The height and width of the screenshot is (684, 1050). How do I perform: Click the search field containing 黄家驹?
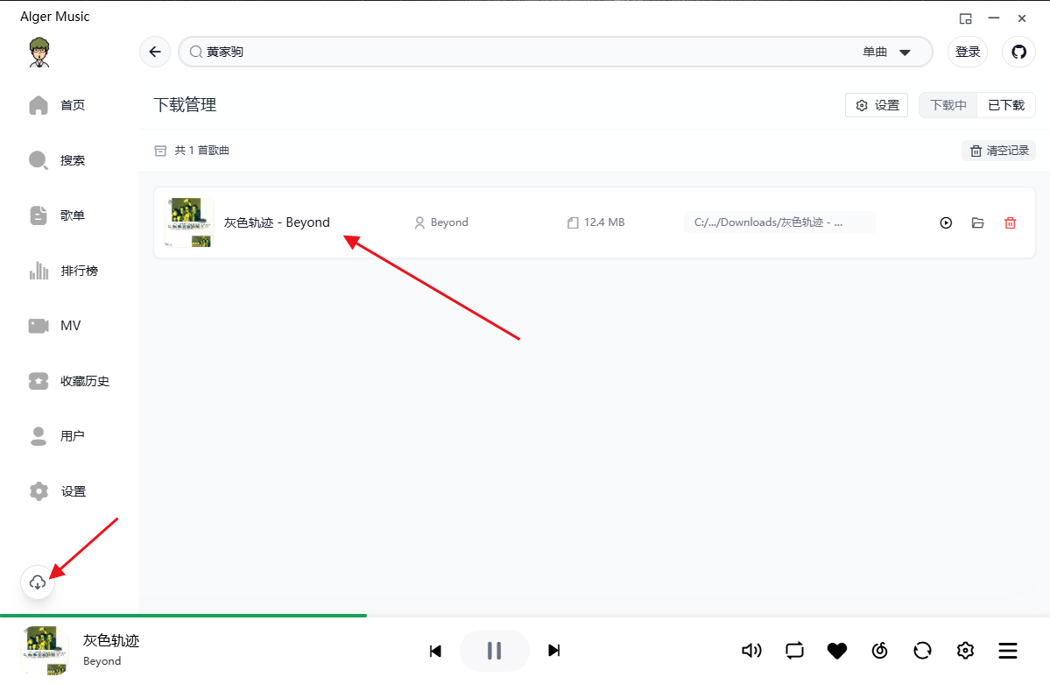(x=525, y=53)
